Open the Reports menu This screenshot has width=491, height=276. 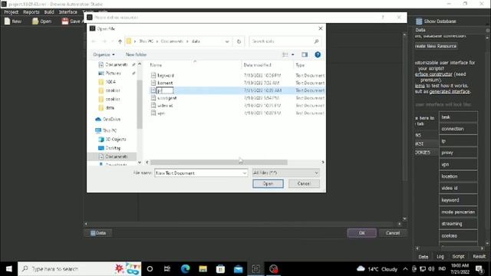pyautogui.click(x=31, y=12)
